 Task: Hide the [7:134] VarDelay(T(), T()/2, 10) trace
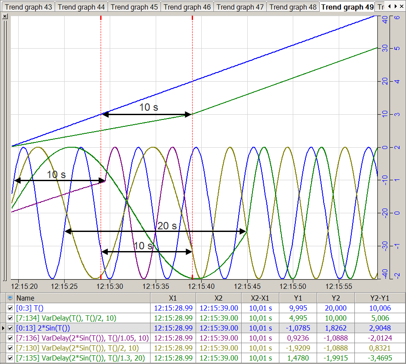(x=10, y=318)
